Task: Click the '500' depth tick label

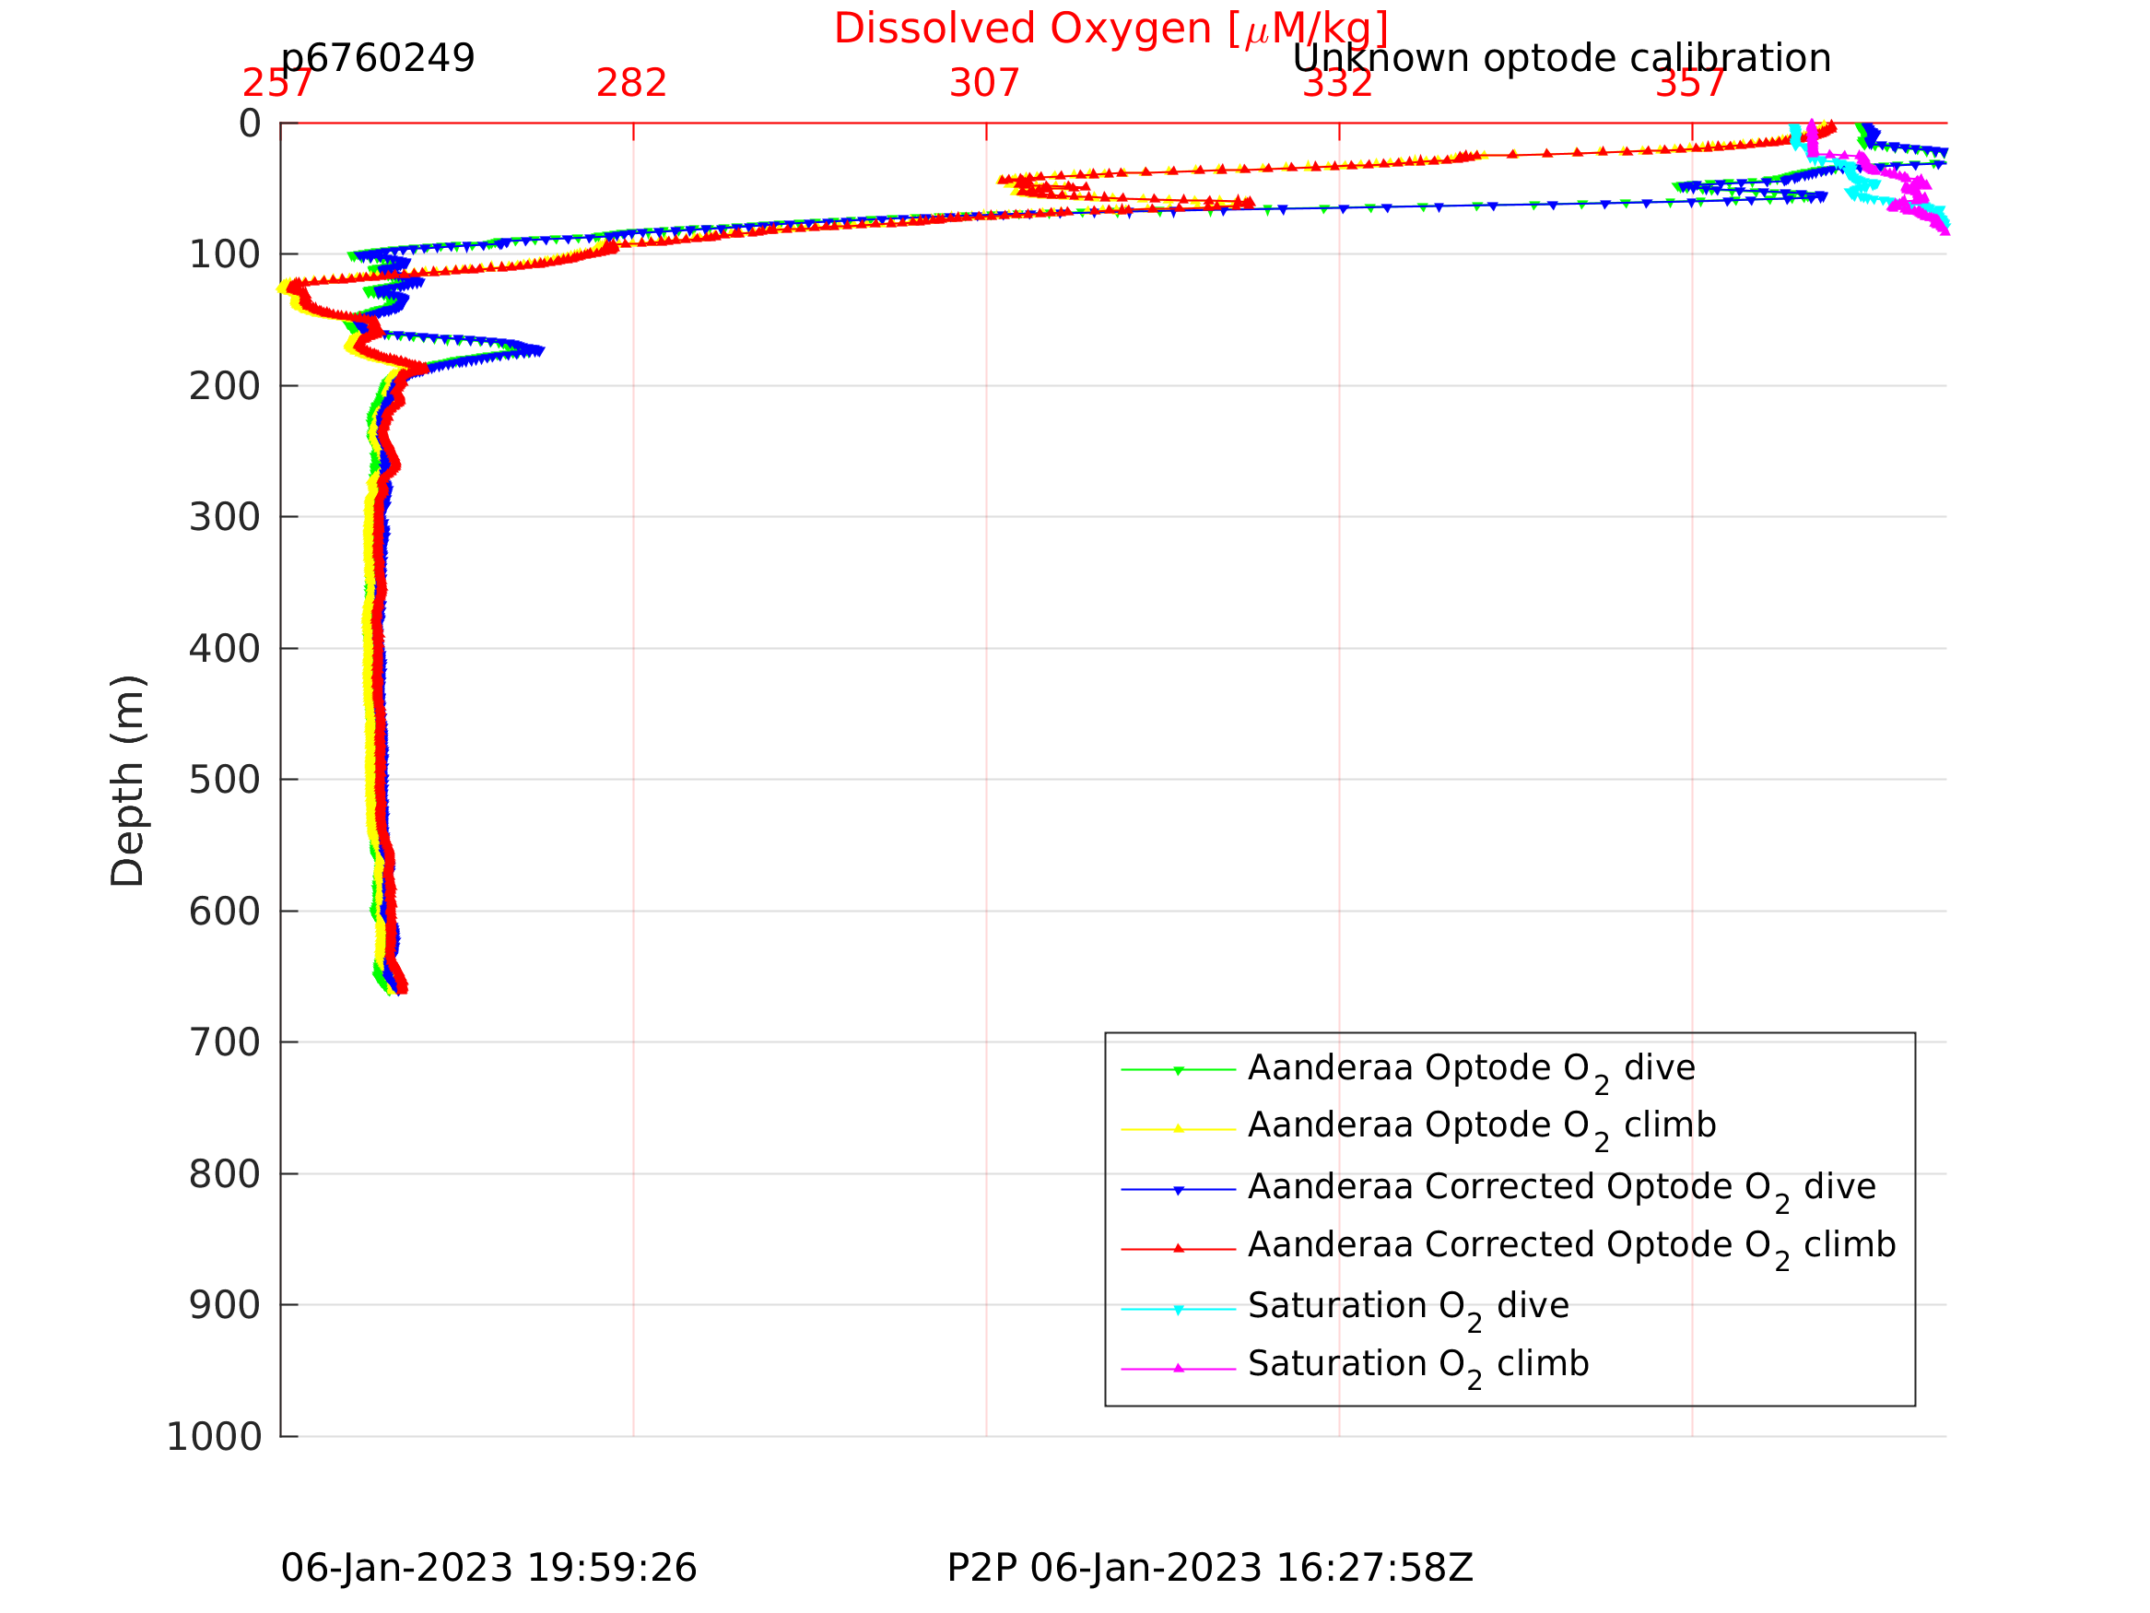Action: [225, 780]
